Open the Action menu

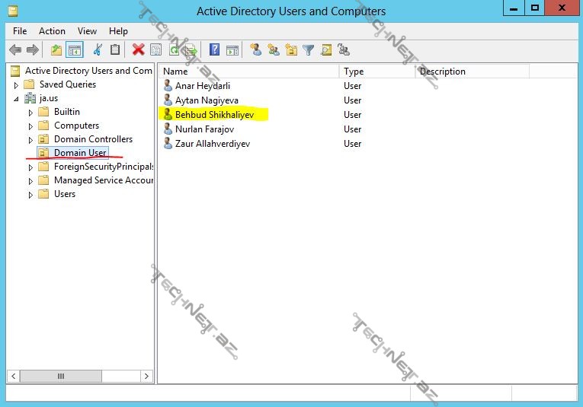(x=52, y=31)
